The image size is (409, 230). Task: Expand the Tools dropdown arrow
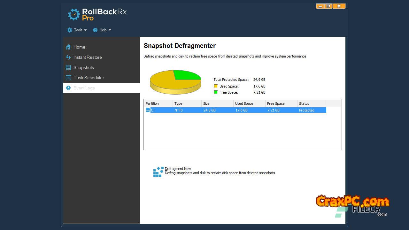pyautogui.click(x=85, y=30)
